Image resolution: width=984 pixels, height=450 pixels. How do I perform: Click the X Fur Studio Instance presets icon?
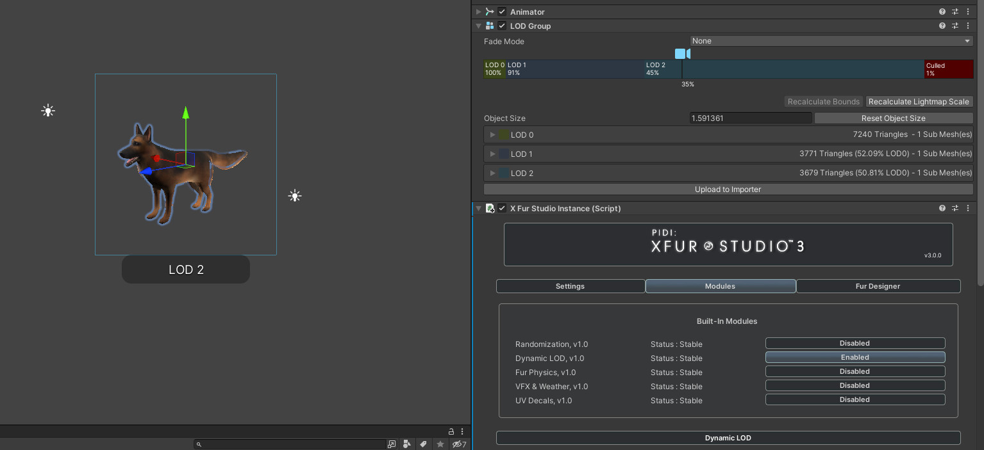click(x=955, y=208)
